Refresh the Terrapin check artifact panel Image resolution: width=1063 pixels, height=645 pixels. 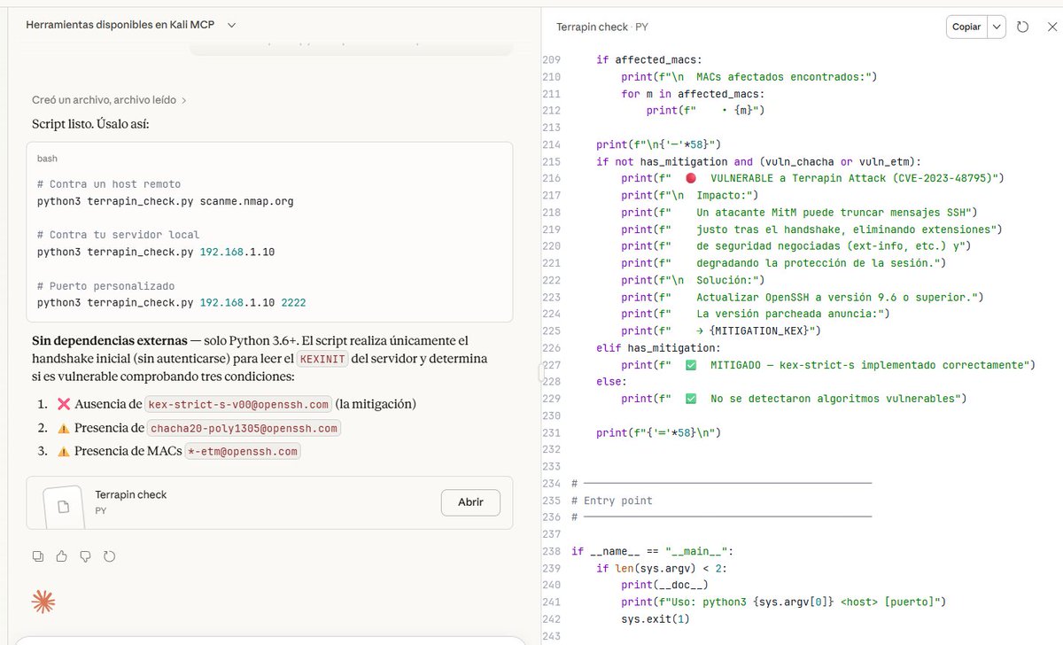[1022, 27]
